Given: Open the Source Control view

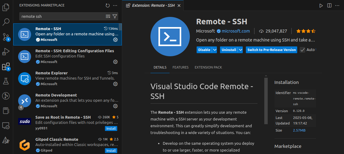Looking at the screenshot, I should (6, 37).
